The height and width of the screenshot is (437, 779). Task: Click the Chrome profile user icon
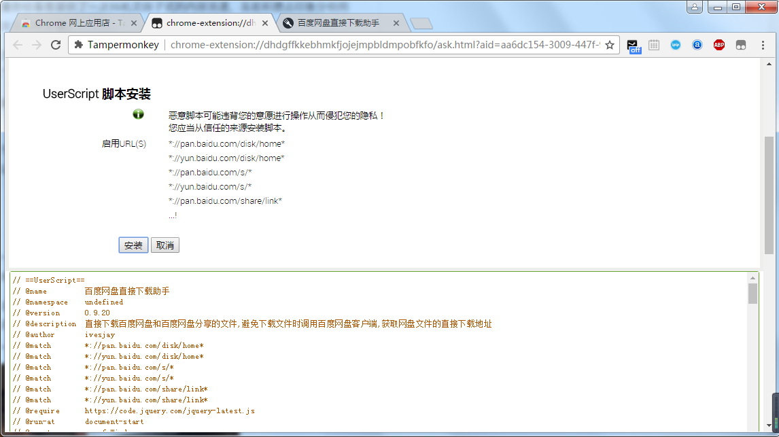(695, 7)
